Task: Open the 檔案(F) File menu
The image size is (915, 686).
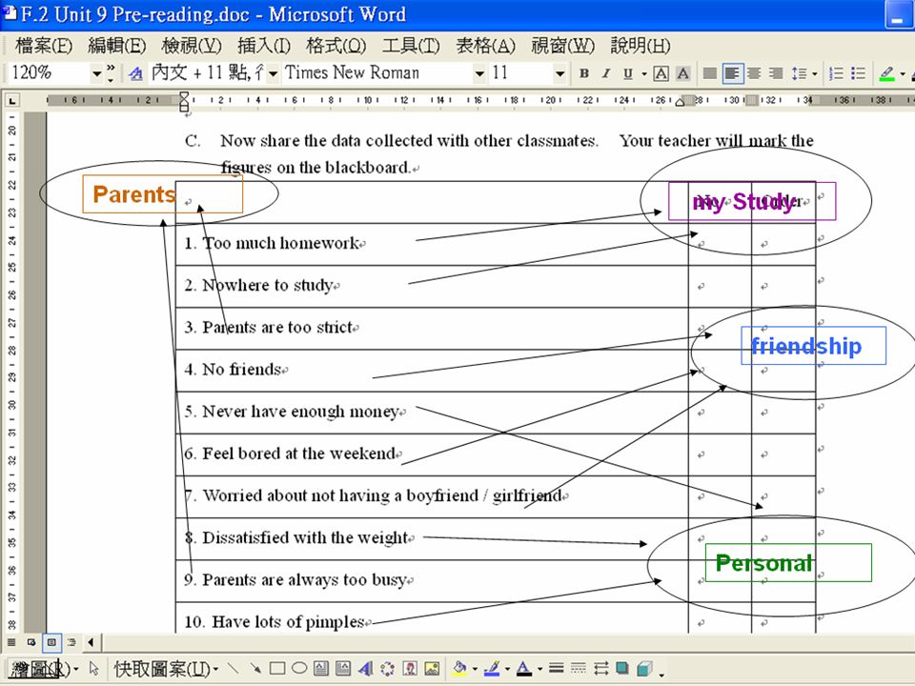Action: point(44,46)
